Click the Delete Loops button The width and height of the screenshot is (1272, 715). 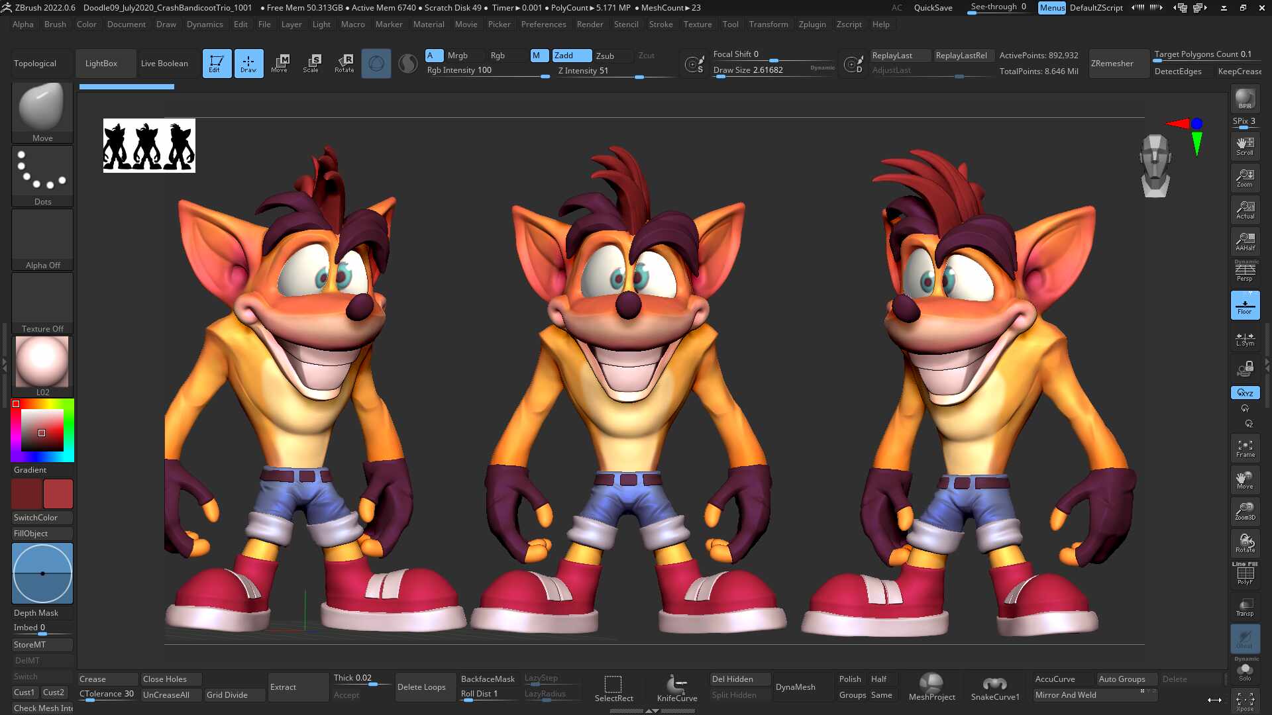coord(425,687)
